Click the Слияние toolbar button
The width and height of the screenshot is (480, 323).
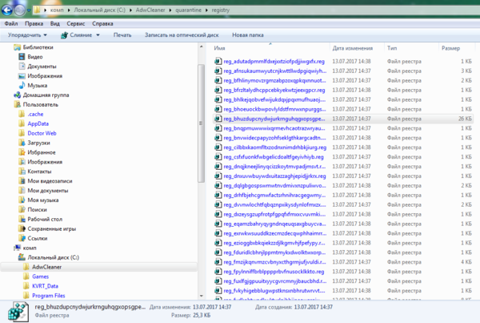click(77, 35)
